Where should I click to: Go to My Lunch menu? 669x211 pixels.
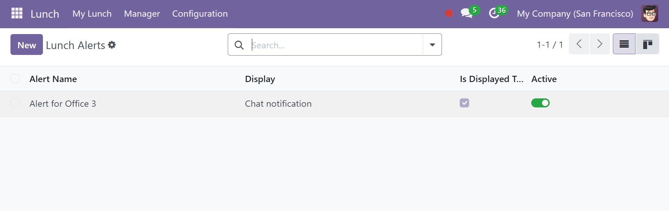92,14
